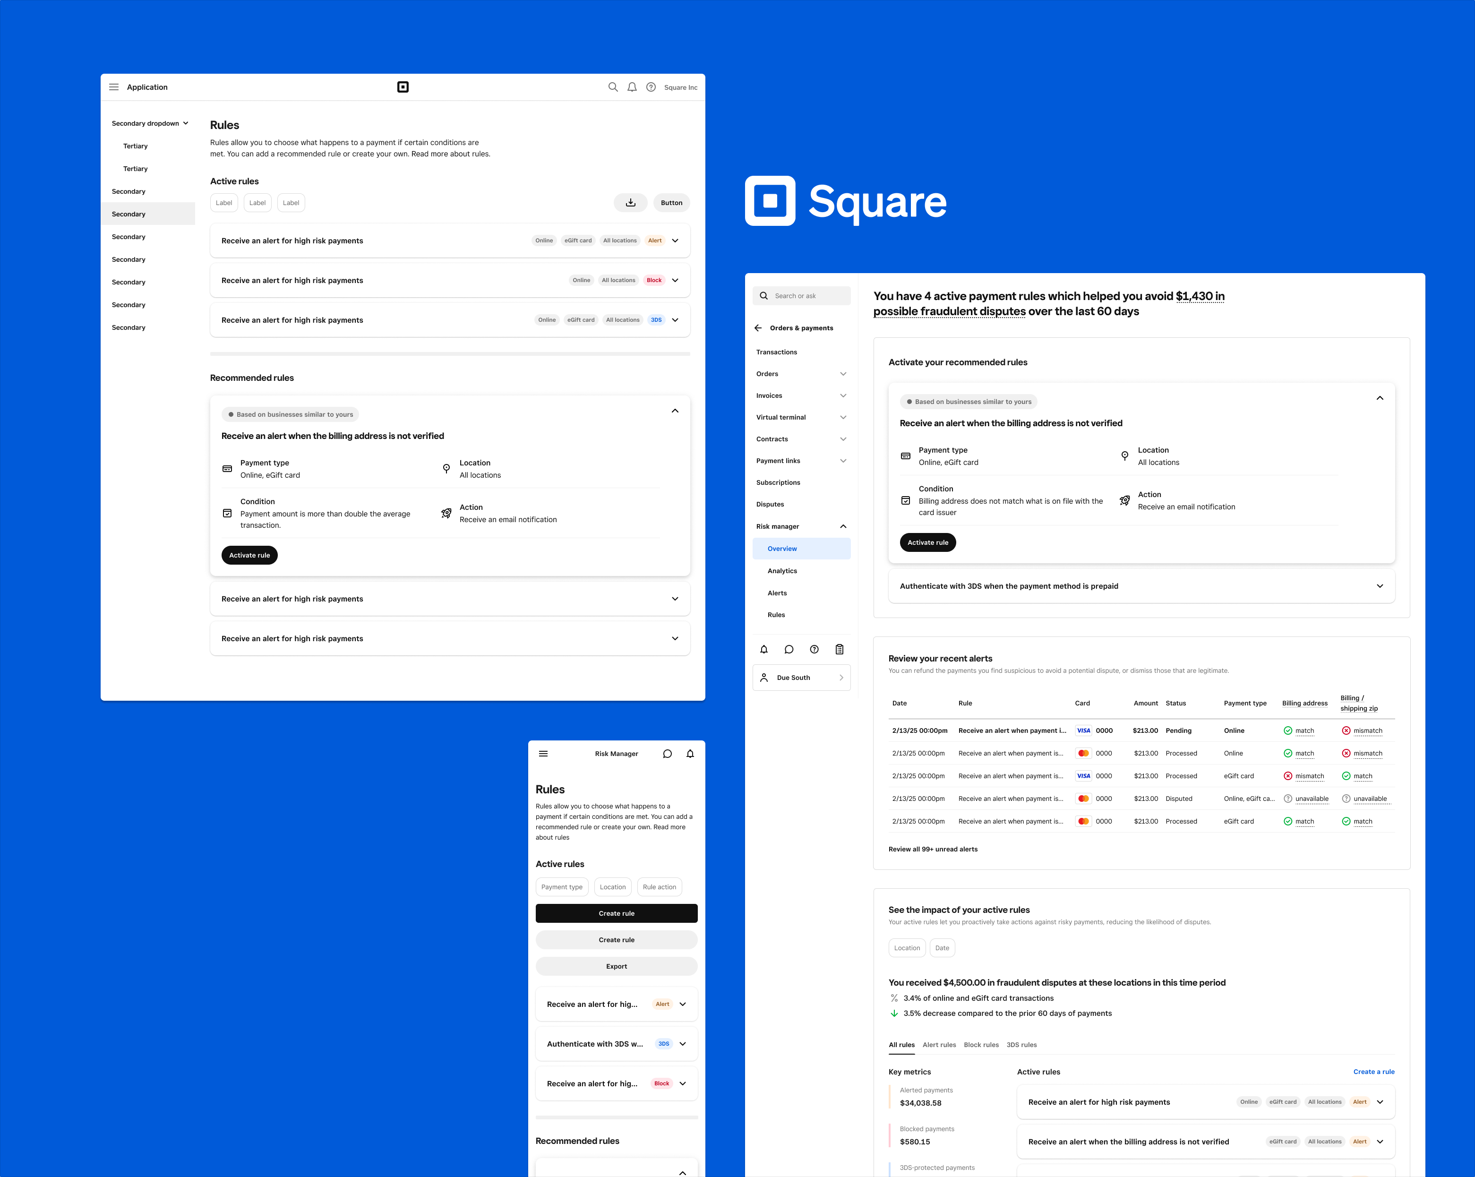
Task: Switch to the Block rules tab
Action: 982,1045
